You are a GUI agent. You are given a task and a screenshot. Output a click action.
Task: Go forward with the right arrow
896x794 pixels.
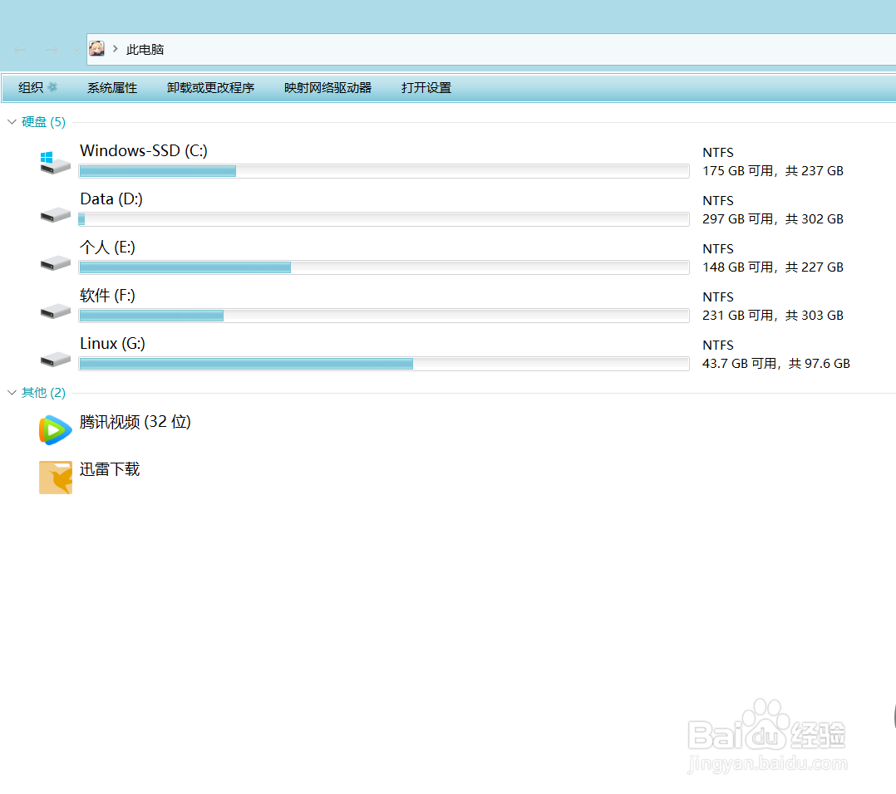click(x=52, y=50)
